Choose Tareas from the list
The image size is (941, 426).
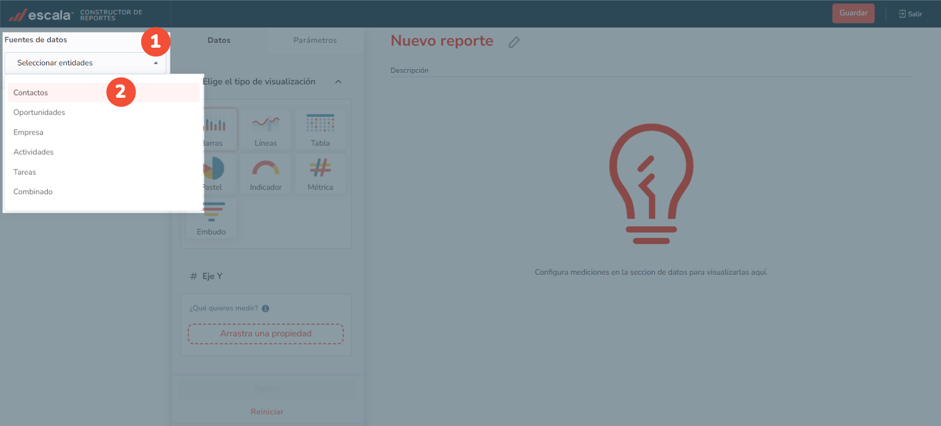[x=104, y=172]
